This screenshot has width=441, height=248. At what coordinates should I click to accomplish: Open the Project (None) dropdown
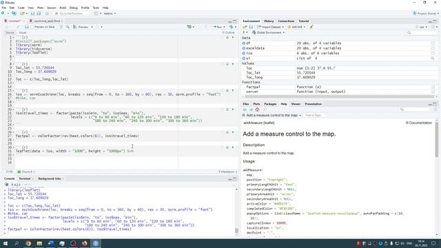(x=426, y=13)
